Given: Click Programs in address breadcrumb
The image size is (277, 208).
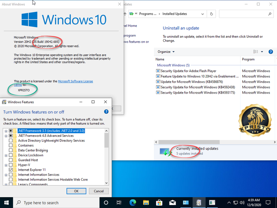Looking at the screenshot, I should pos(148,14).
